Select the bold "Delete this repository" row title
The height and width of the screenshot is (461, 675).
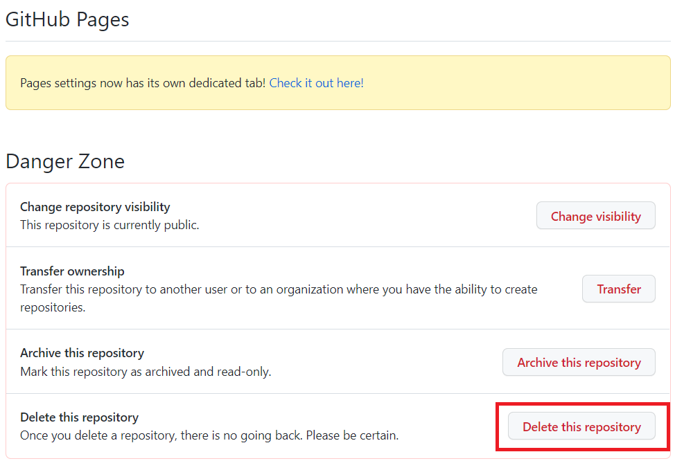point(79,417)
